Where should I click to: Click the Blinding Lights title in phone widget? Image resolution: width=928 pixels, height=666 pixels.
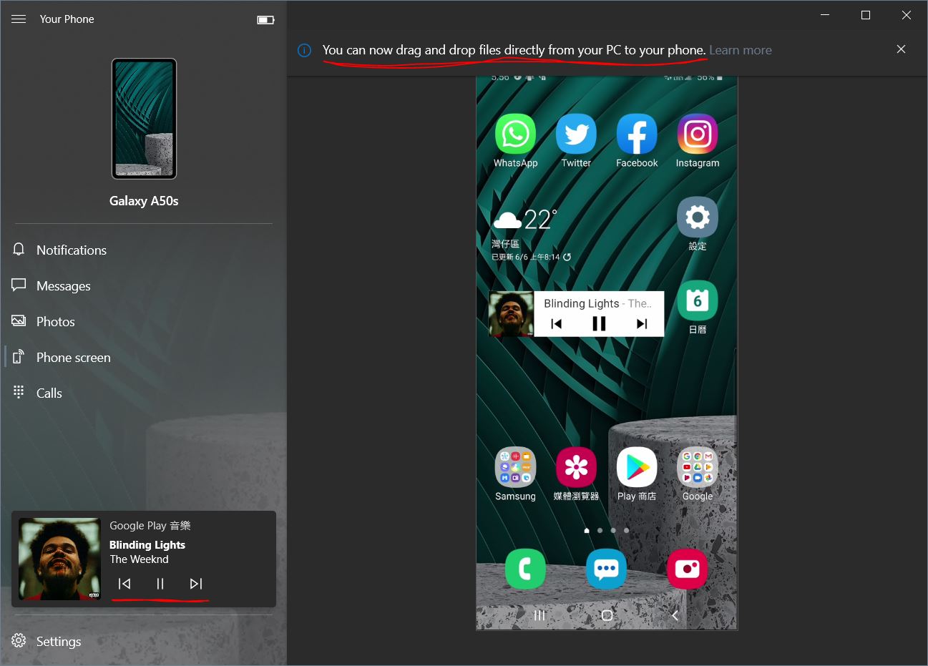pyautogui.click(x=581, y=303)
